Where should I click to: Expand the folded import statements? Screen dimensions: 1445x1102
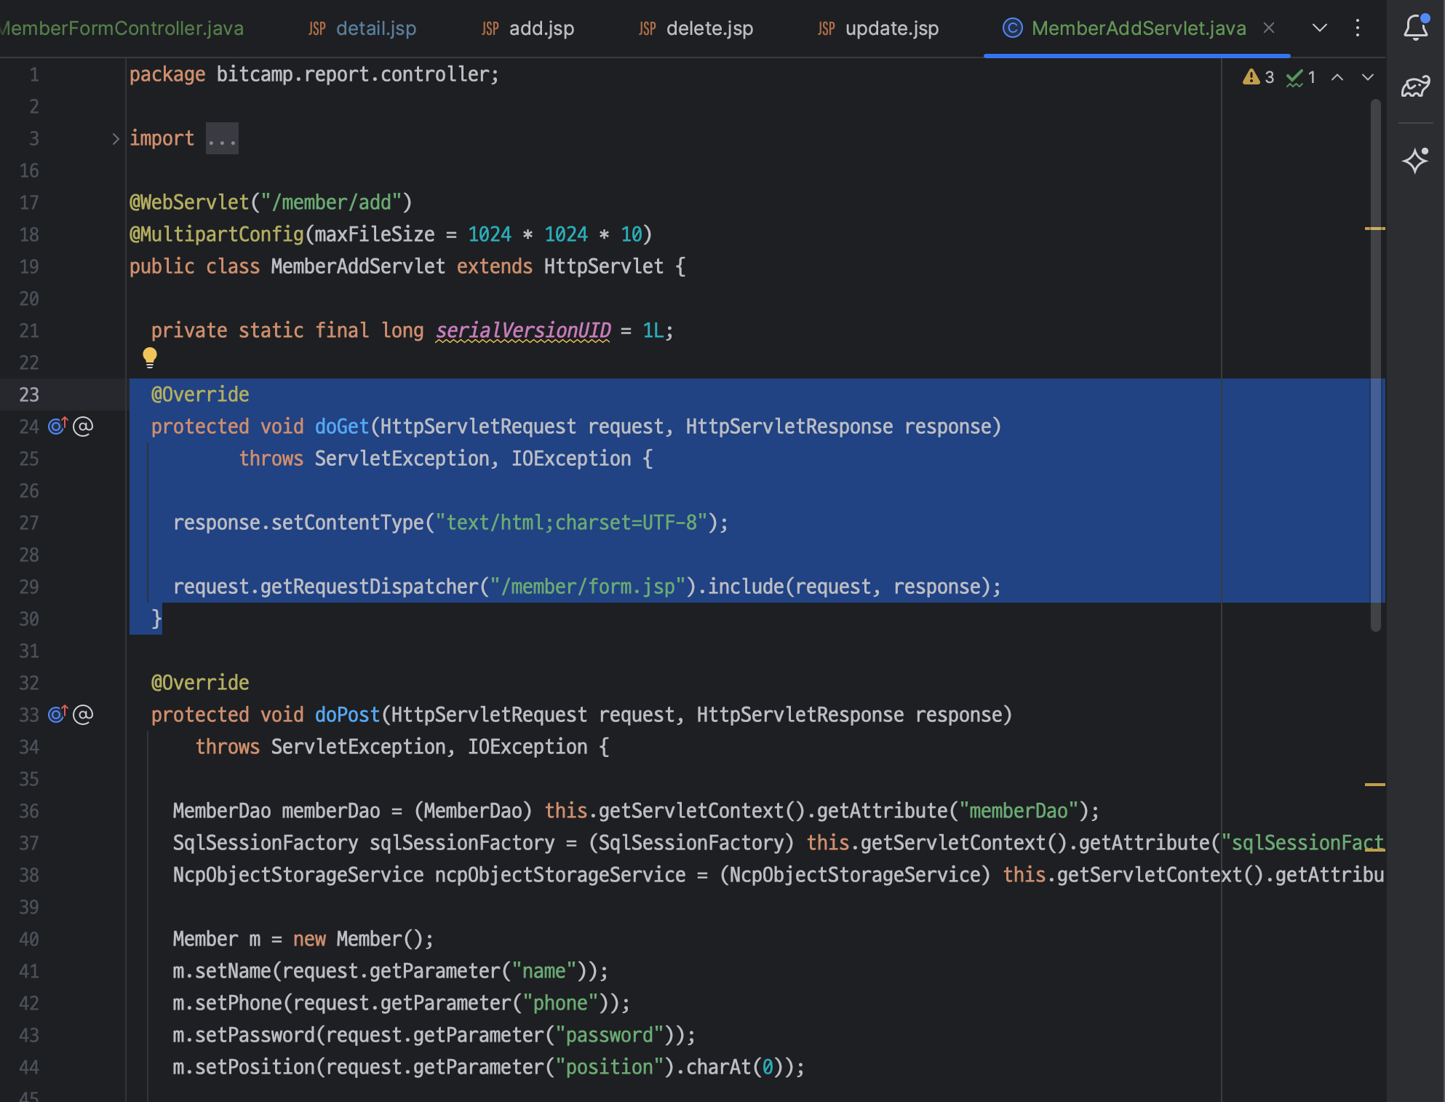[x=115, y=138]
